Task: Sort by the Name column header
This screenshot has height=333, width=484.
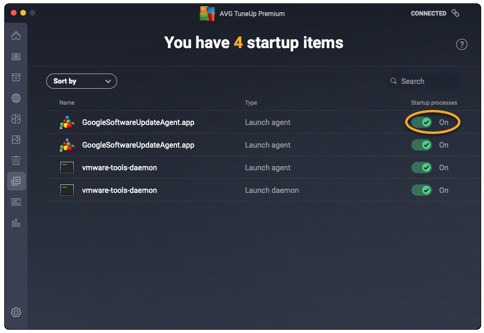Action: click(x=67, y=103)
